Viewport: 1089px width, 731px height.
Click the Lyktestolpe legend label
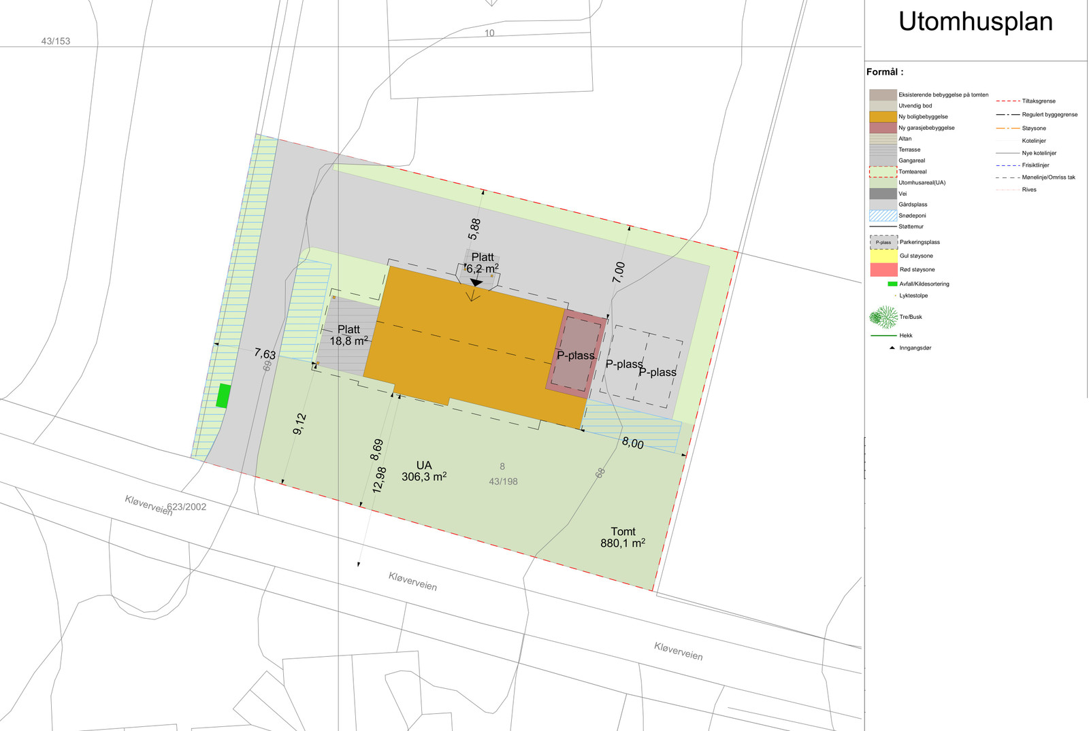(913, 296)
